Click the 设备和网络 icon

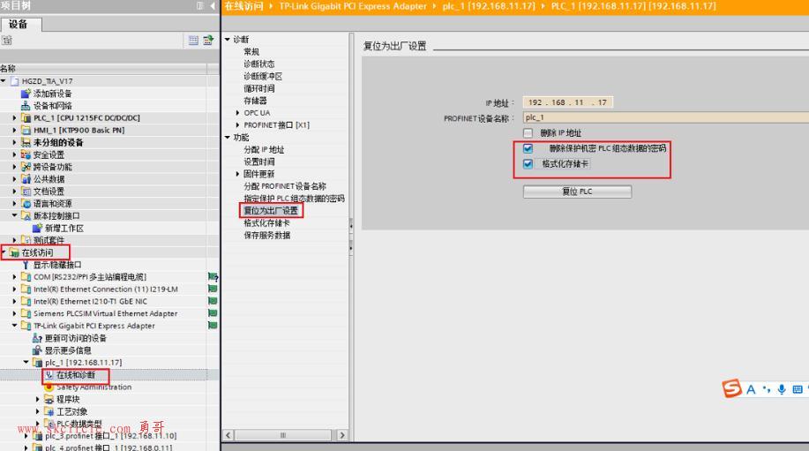point(26,106)
